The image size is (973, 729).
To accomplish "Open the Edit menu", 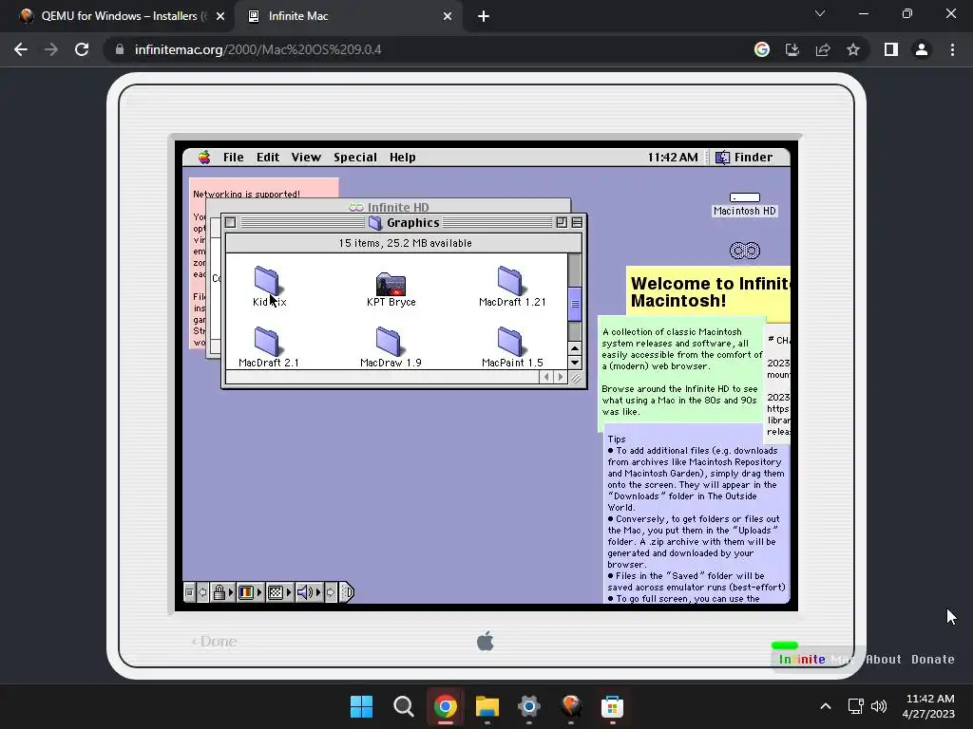I will pyautogui.click(x=268, y=158).
